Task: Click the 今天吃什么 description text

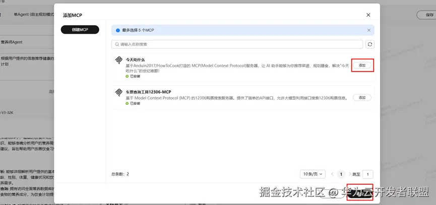Action: click(x=237, y=68)
